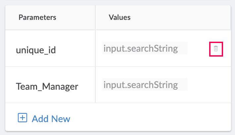Click the Values column header
Image resolution: width=235 pixels, height=135 pixels.
(x=119, y=17)
